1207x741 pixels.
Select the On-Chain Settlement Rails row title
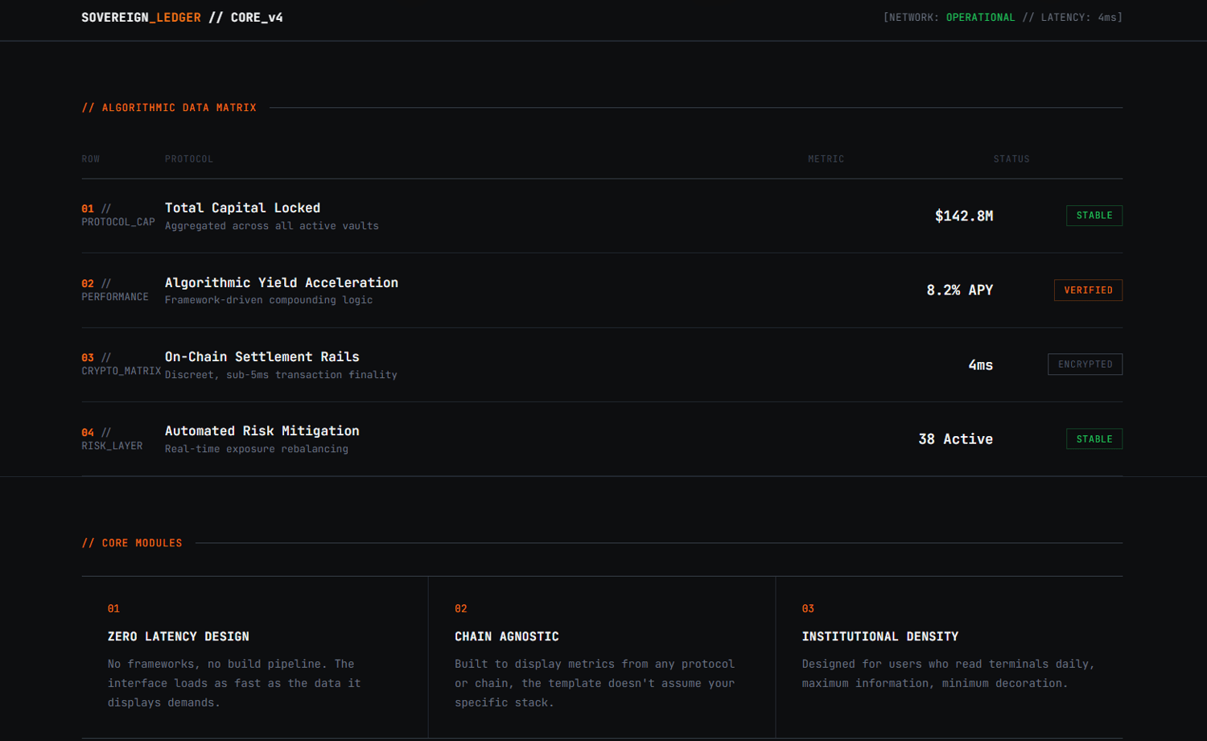[x=262, y=356]
